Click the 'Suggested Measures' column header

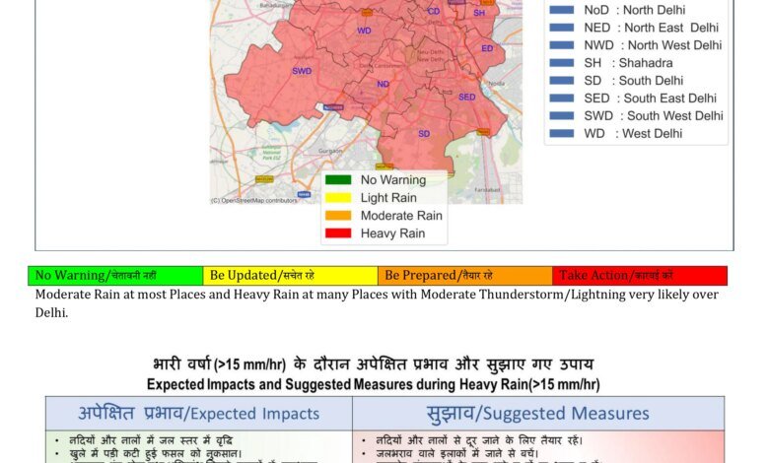click(538, 414)
